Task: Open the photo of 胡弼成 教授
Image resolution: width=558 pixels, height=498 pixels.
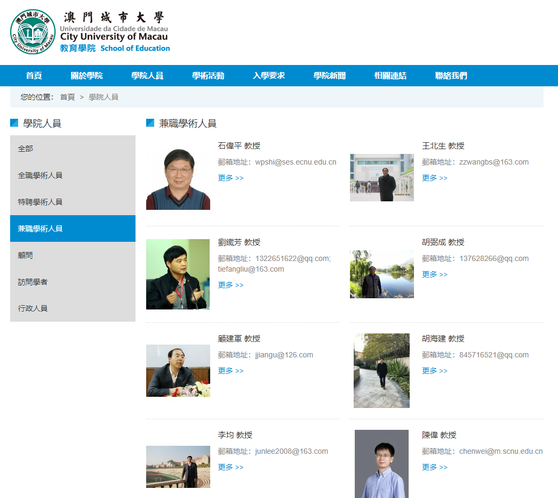Action: [382, 274]
